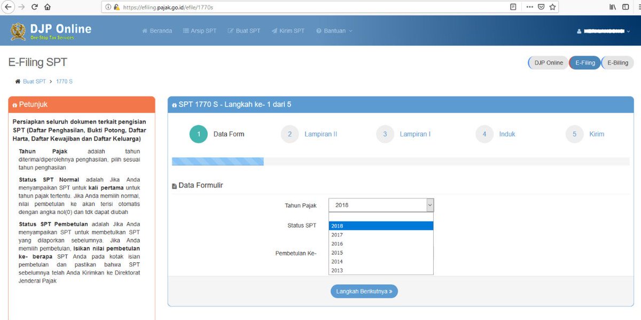Click the DJP Online logo

pos(51,31)
